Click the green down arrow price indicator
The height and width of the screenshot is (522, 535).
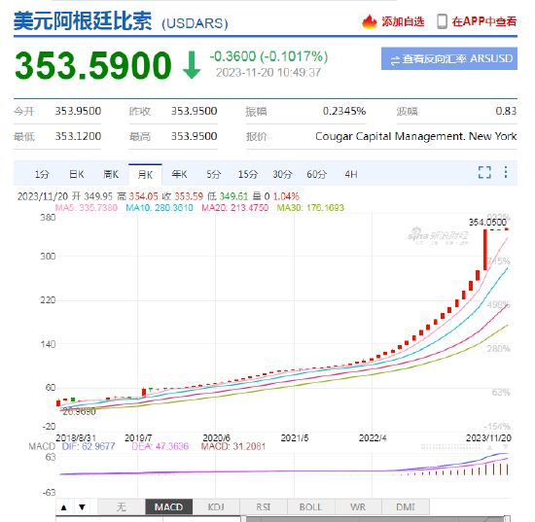click(x=192, y=65)
